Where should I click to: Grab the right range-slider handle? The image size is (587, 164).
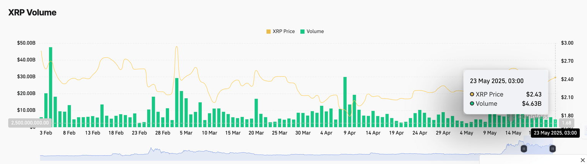553,149
